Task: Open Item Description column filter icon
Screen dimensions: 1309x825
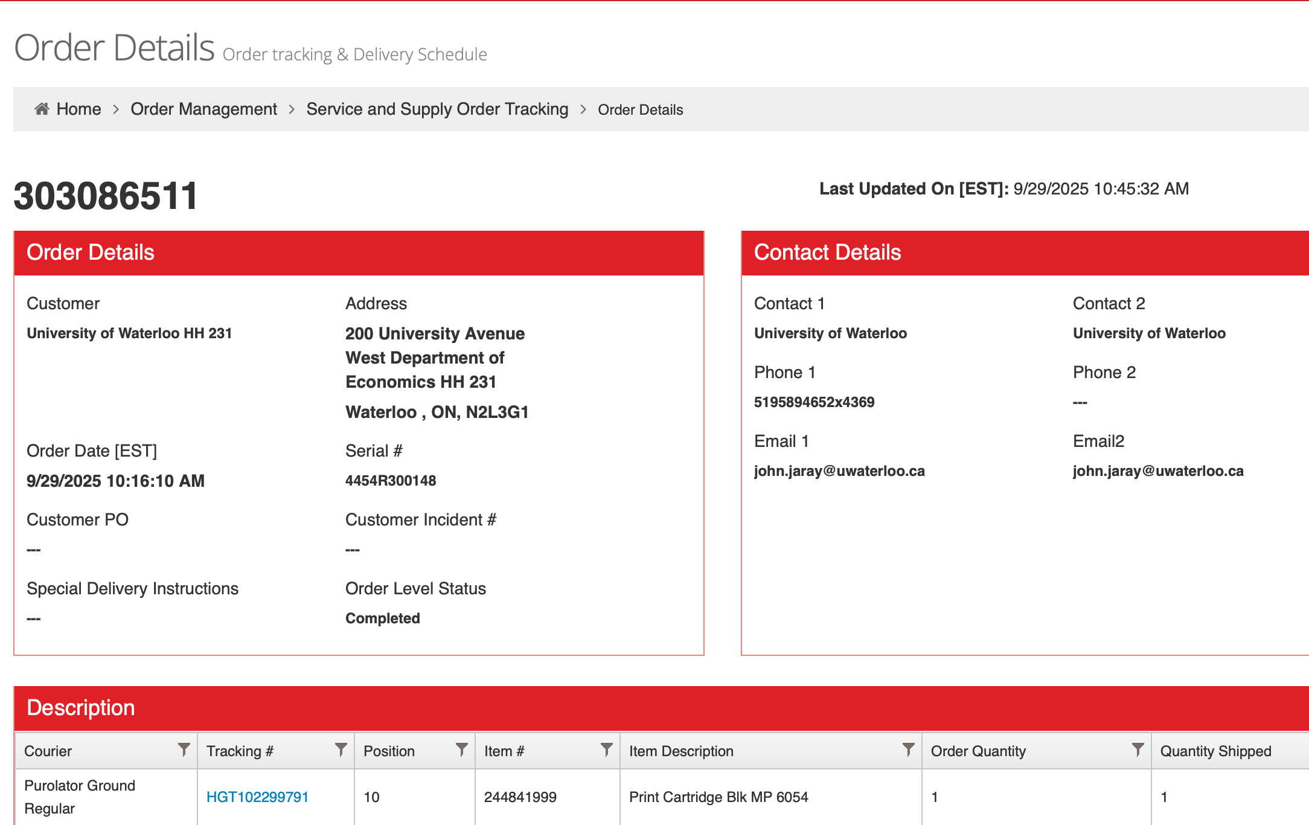Action: point(908,750)
